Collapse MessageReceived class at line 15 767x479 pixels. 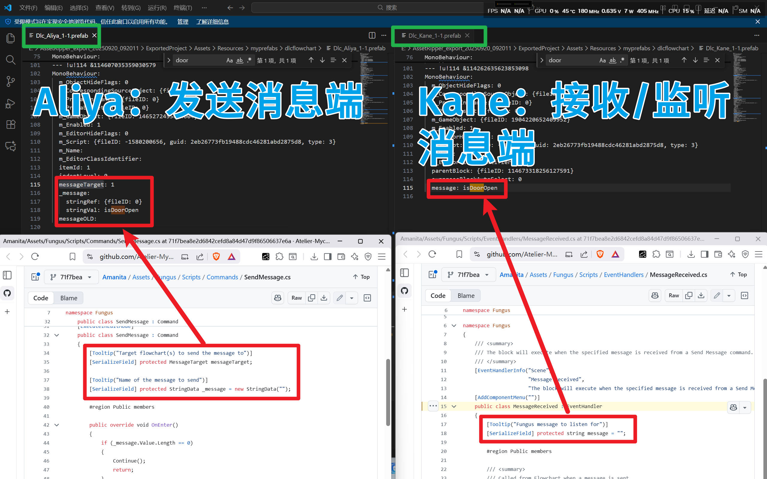click(x=454, y=407)
